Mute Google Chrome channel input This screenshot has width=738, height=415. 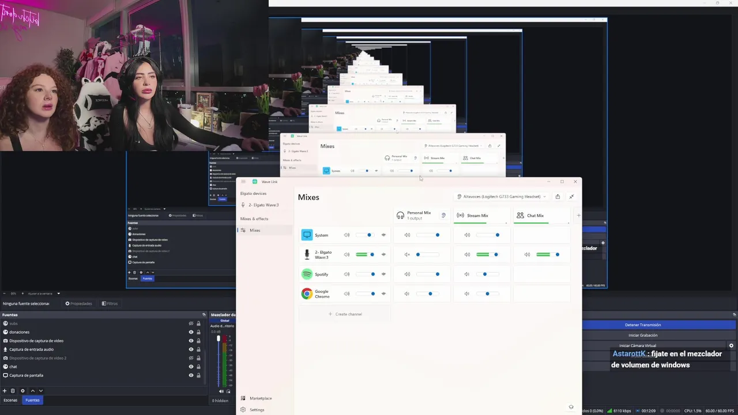point(347,294)
